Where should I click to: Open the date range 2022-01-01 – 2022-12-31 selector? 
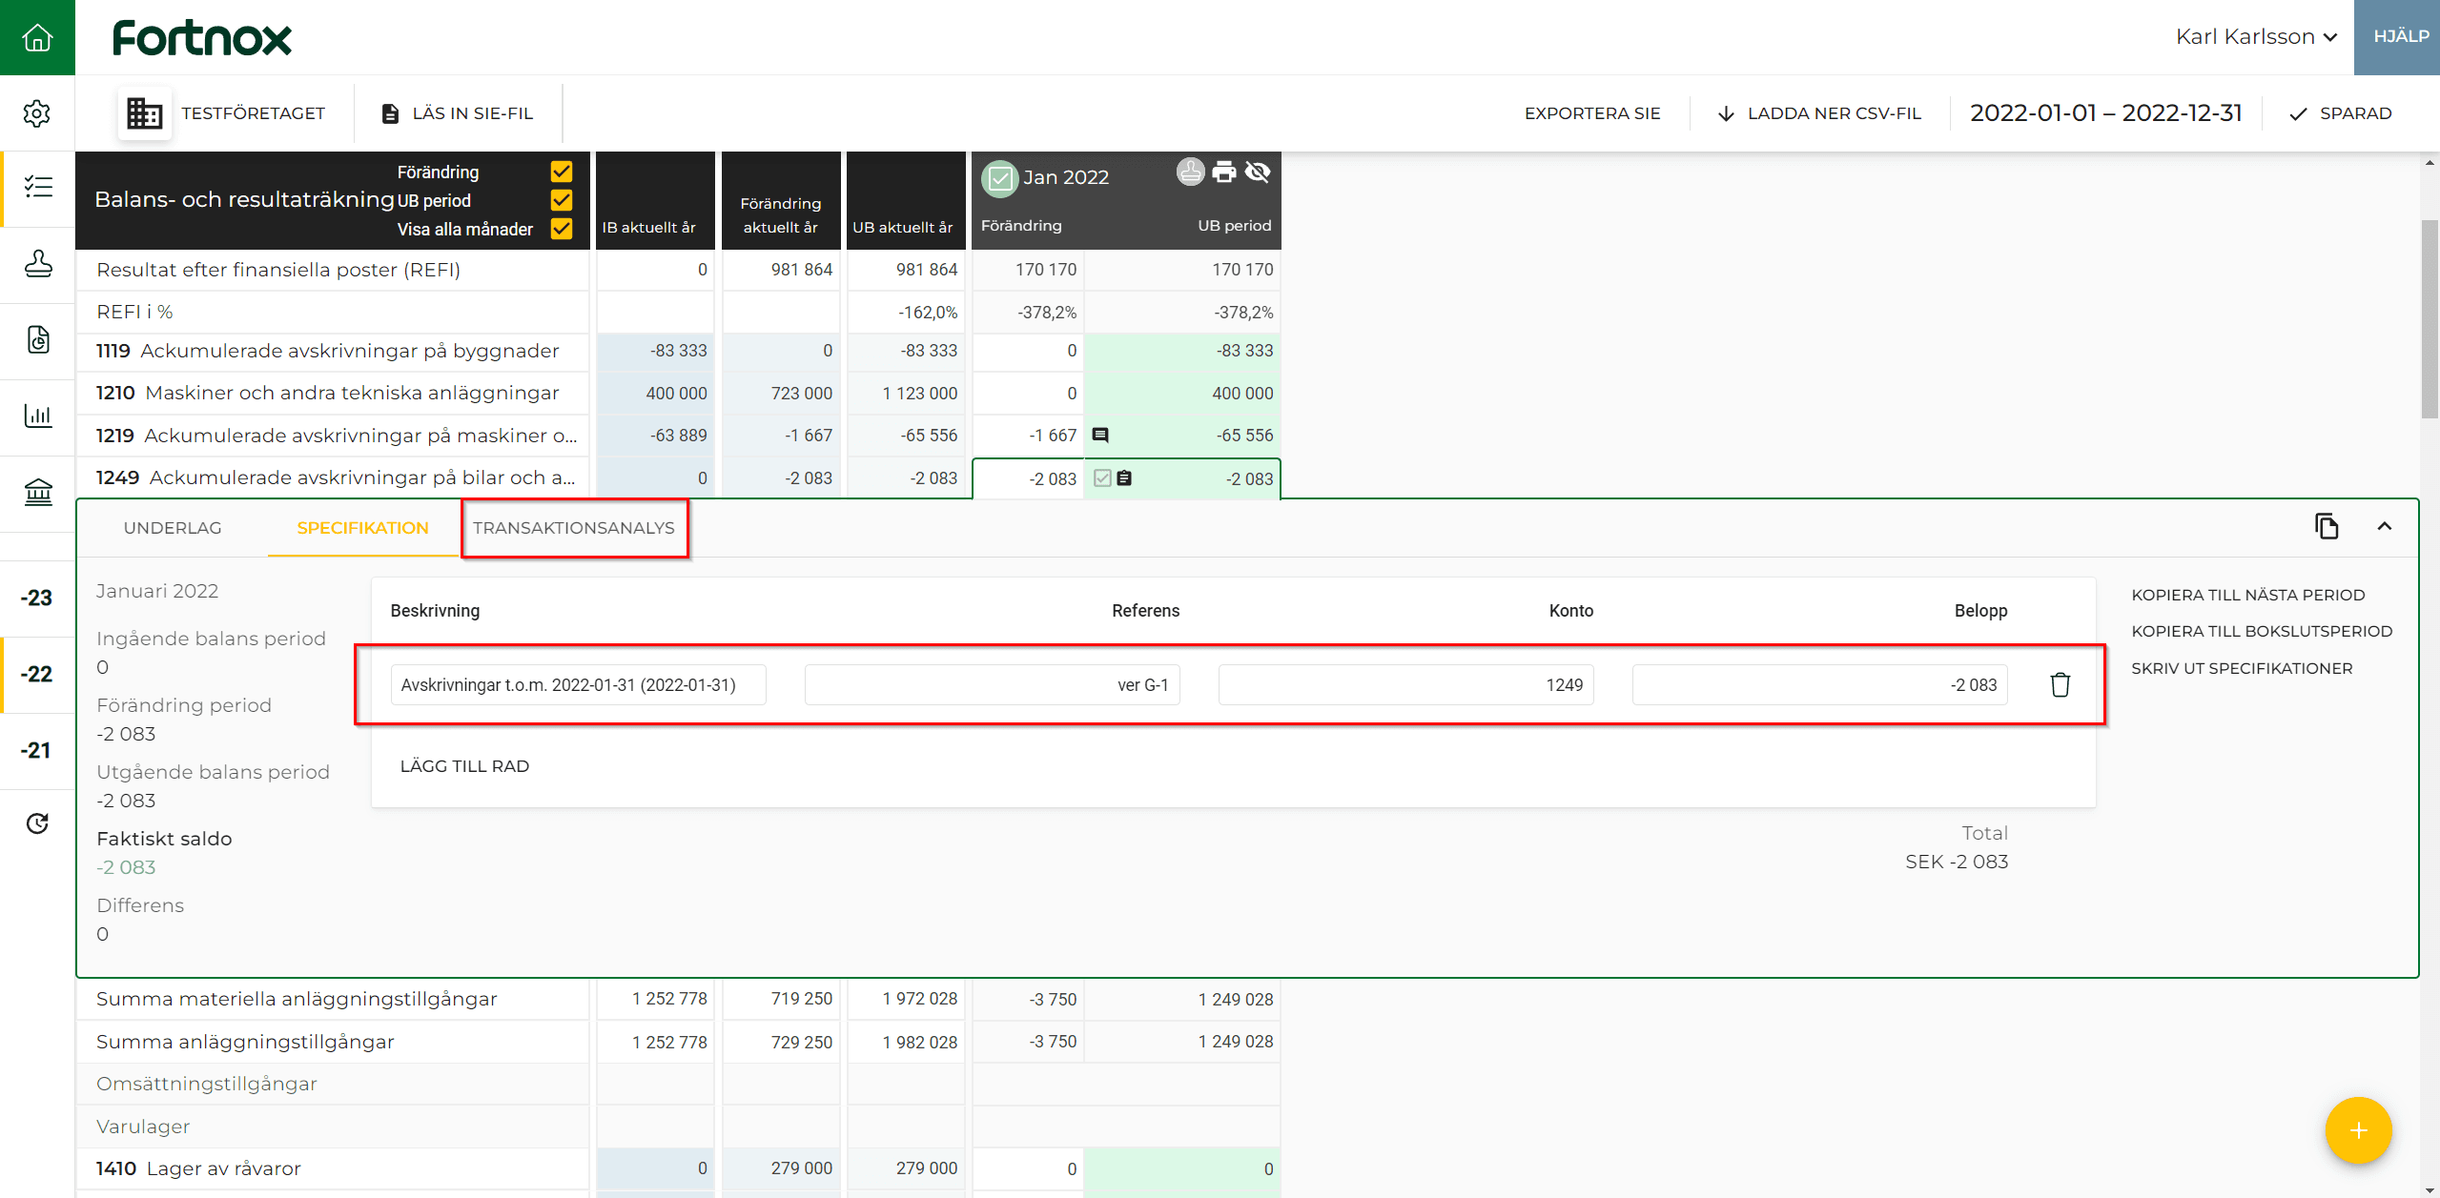pos(2105,113)
